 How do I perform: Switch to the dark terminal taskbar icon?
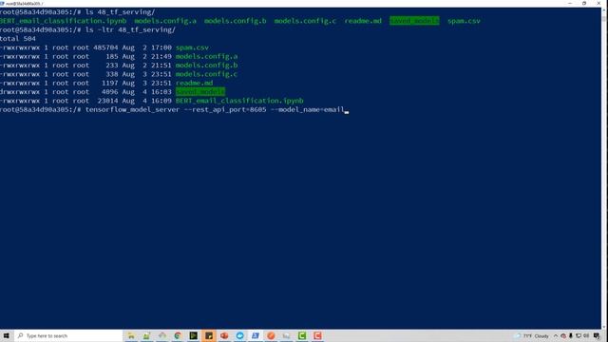pyautogui.click(x=193, y=335)
